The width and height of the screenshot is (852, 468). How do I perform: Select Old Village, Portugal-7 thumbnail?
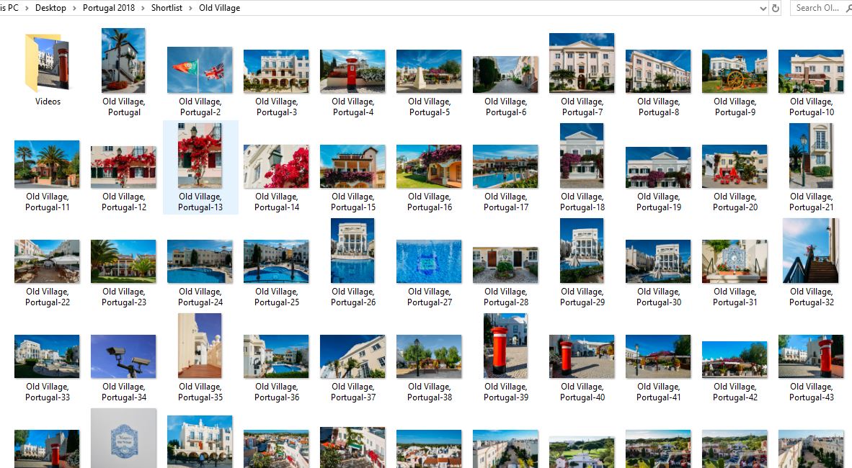582,63
